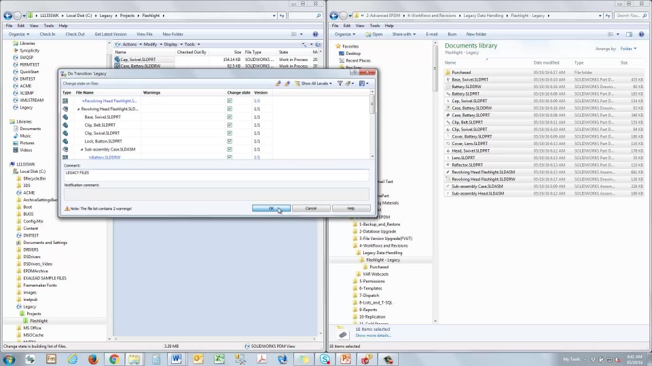Image resolution: width=652 pixels, height=366 pixels.
Task: Select the Flashlight folder in left tree
Action: click(39, 321)
